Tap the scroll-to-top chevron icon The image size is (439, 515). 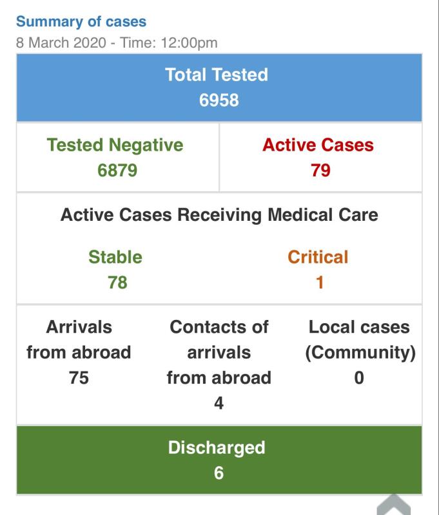point(394,504)
